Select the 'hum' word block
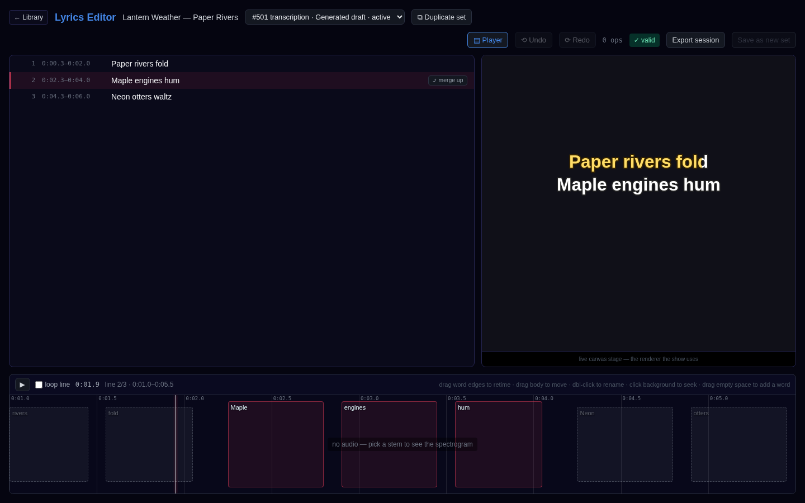 498,444
